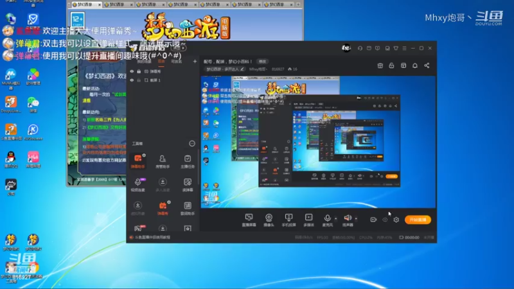
Task: Select first browser tab in game window
Action: 86,4
